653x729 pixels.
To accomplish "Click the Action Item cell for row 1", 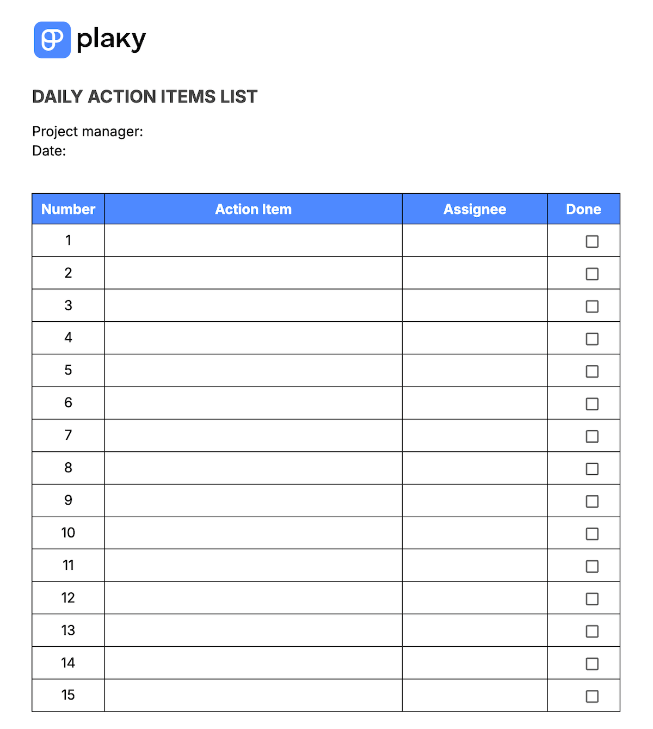I will point(253,241).
